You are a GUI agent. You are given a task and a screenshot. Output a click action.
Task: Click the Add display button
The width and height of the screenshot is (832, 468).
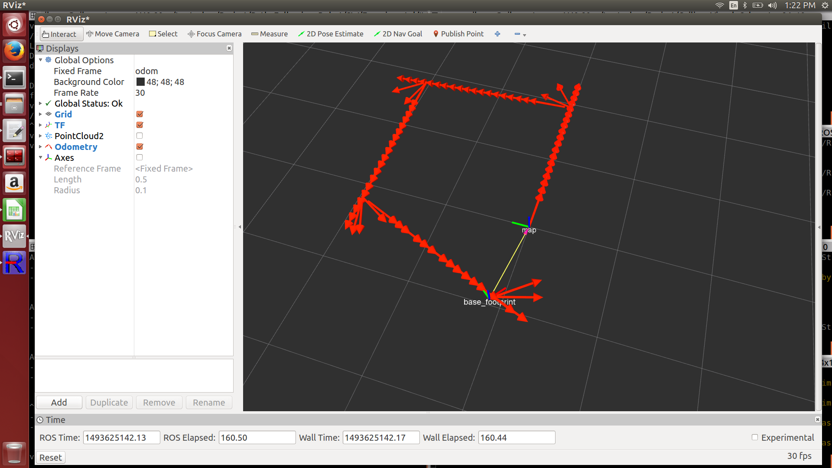(59, 403)
